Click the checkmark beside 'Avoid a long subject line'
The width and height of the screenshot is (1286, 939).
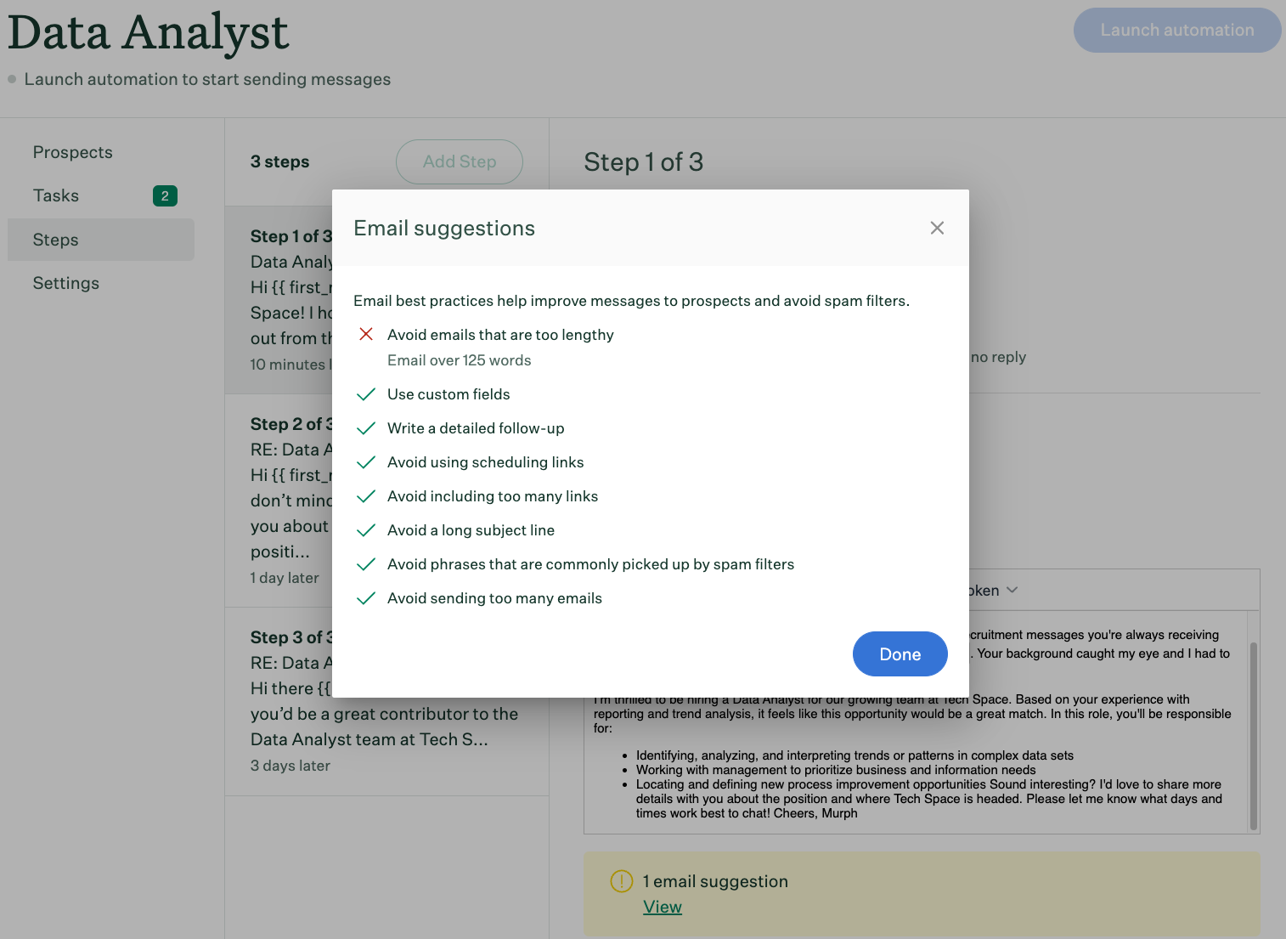coord(366,529)
